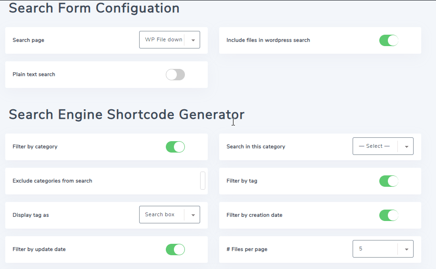Toggle Include files in wordpress search

388,40
